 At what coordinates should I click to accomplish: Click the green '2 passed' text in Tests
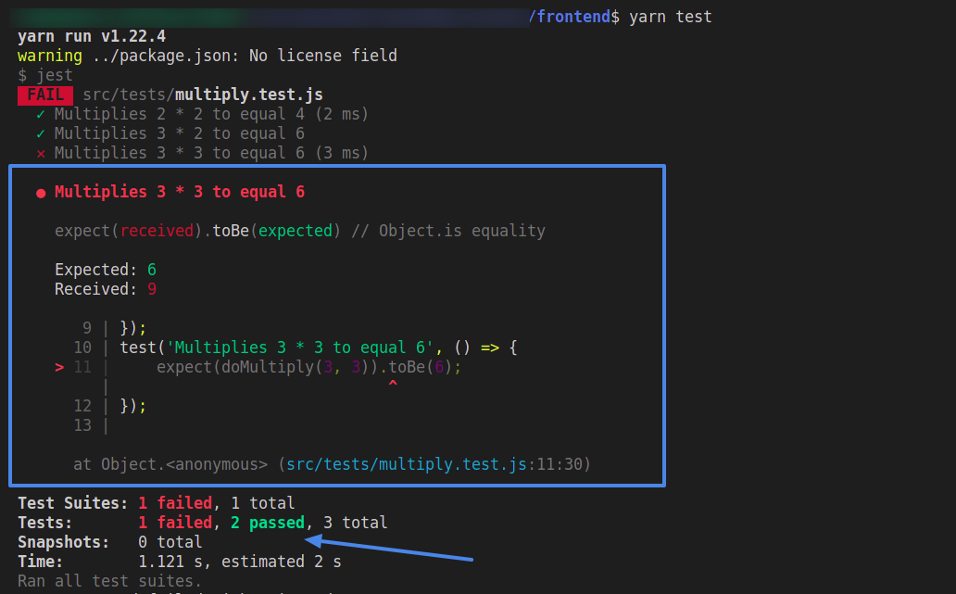click(x=268, y=523)
